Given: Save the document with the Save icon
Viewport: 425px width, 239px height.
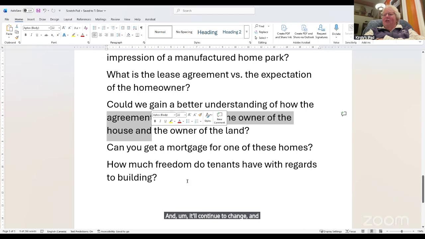Looking at the screenshot, I should 38,11.
